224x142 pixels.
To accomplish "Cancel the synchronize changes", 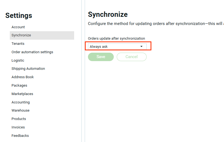I will tap(131, 57).
